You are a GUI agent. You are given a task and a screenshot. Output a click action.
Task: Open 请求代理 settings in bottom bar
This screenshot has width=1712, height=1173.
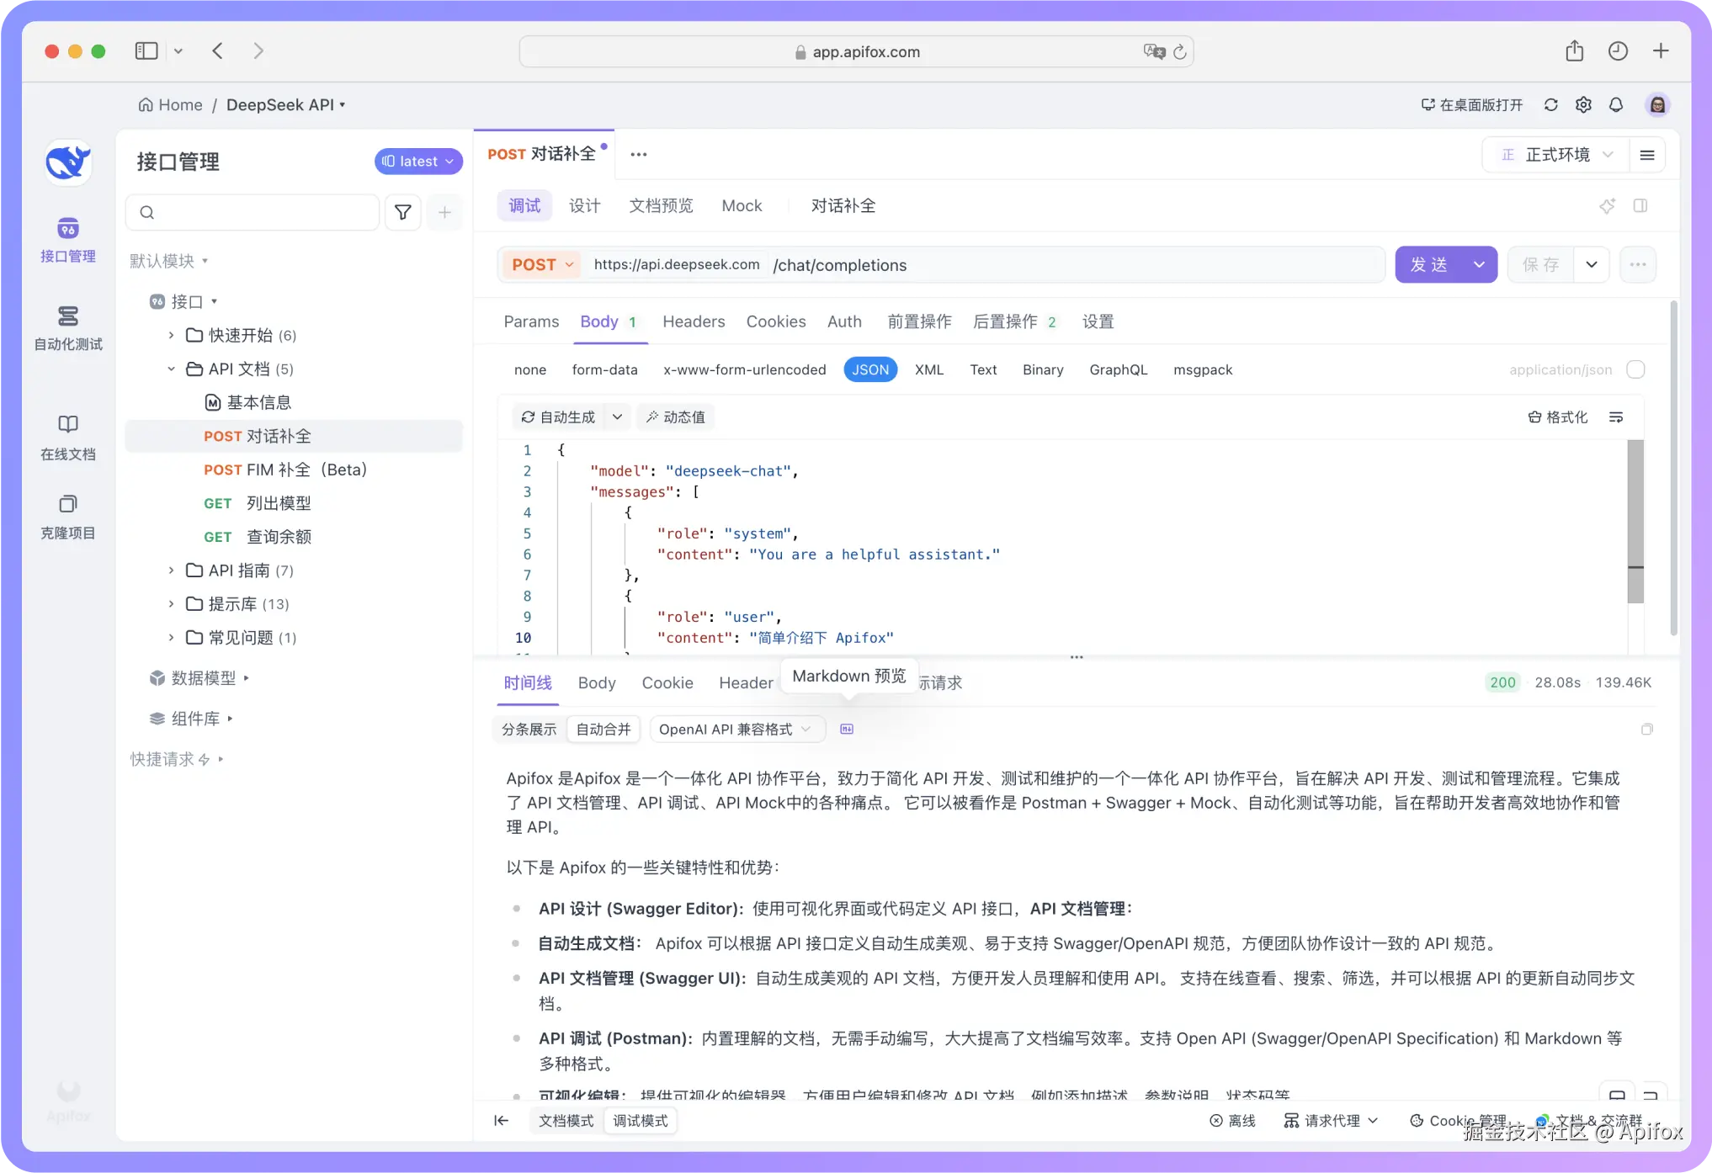click(x=1330, y=1120)
